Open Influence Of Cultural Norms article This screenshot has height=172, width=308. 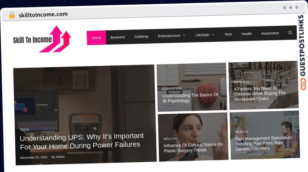pos(194,147)
